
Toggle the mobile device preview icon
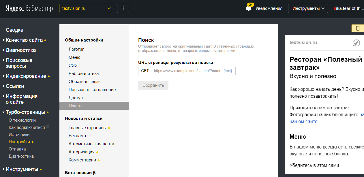tap(358, 28)
